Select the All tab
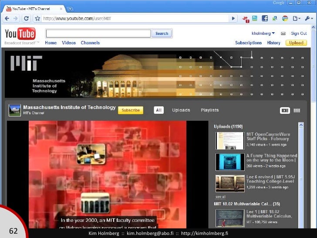Viewport: 317px width, 238px height. [x=158, y=110]
